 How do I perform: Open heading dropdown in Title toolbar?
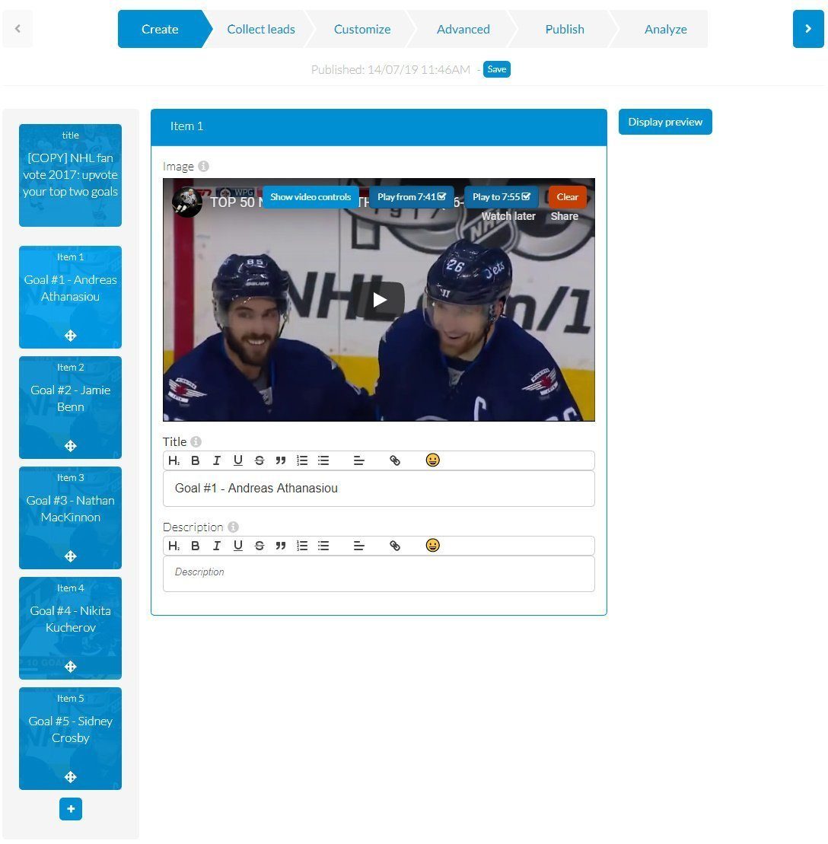coord(174,460)
